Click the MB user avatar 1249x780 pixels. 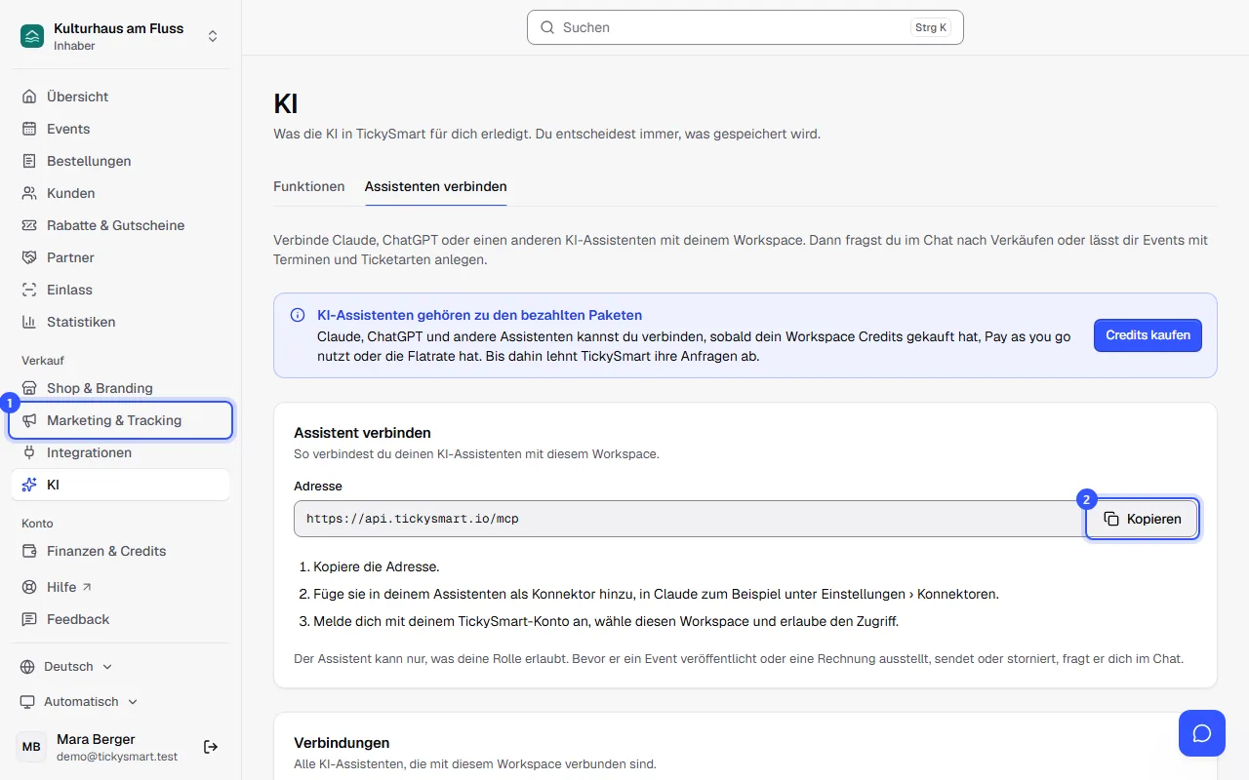31,747
